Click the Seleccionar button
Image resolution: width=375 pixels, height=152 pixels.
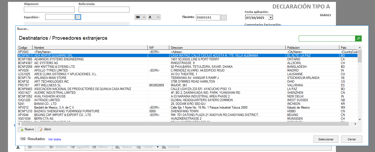(326, 139)
